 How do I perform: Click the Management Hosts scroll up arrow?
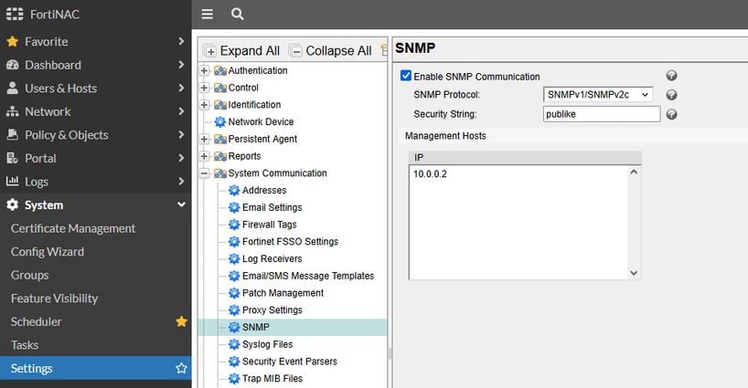click(x=634, y=172)
